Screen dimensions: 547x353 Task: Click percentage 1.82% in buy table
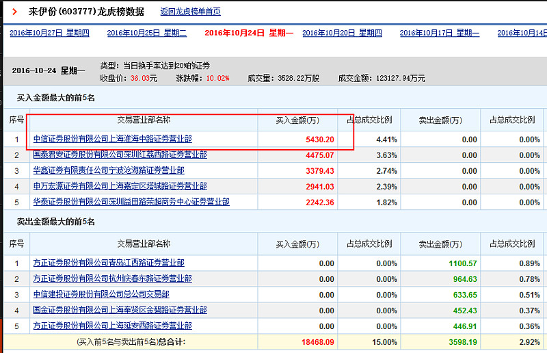pos(386,202)
